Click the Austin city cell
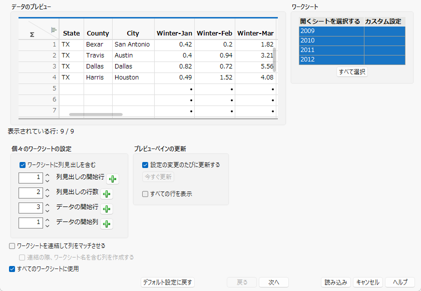The height and width of the screenshot is (291, 421). [133, 55]
